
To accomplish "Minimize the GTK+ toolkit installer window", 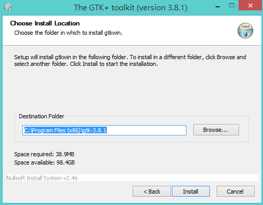I will (x=218, y=7).
